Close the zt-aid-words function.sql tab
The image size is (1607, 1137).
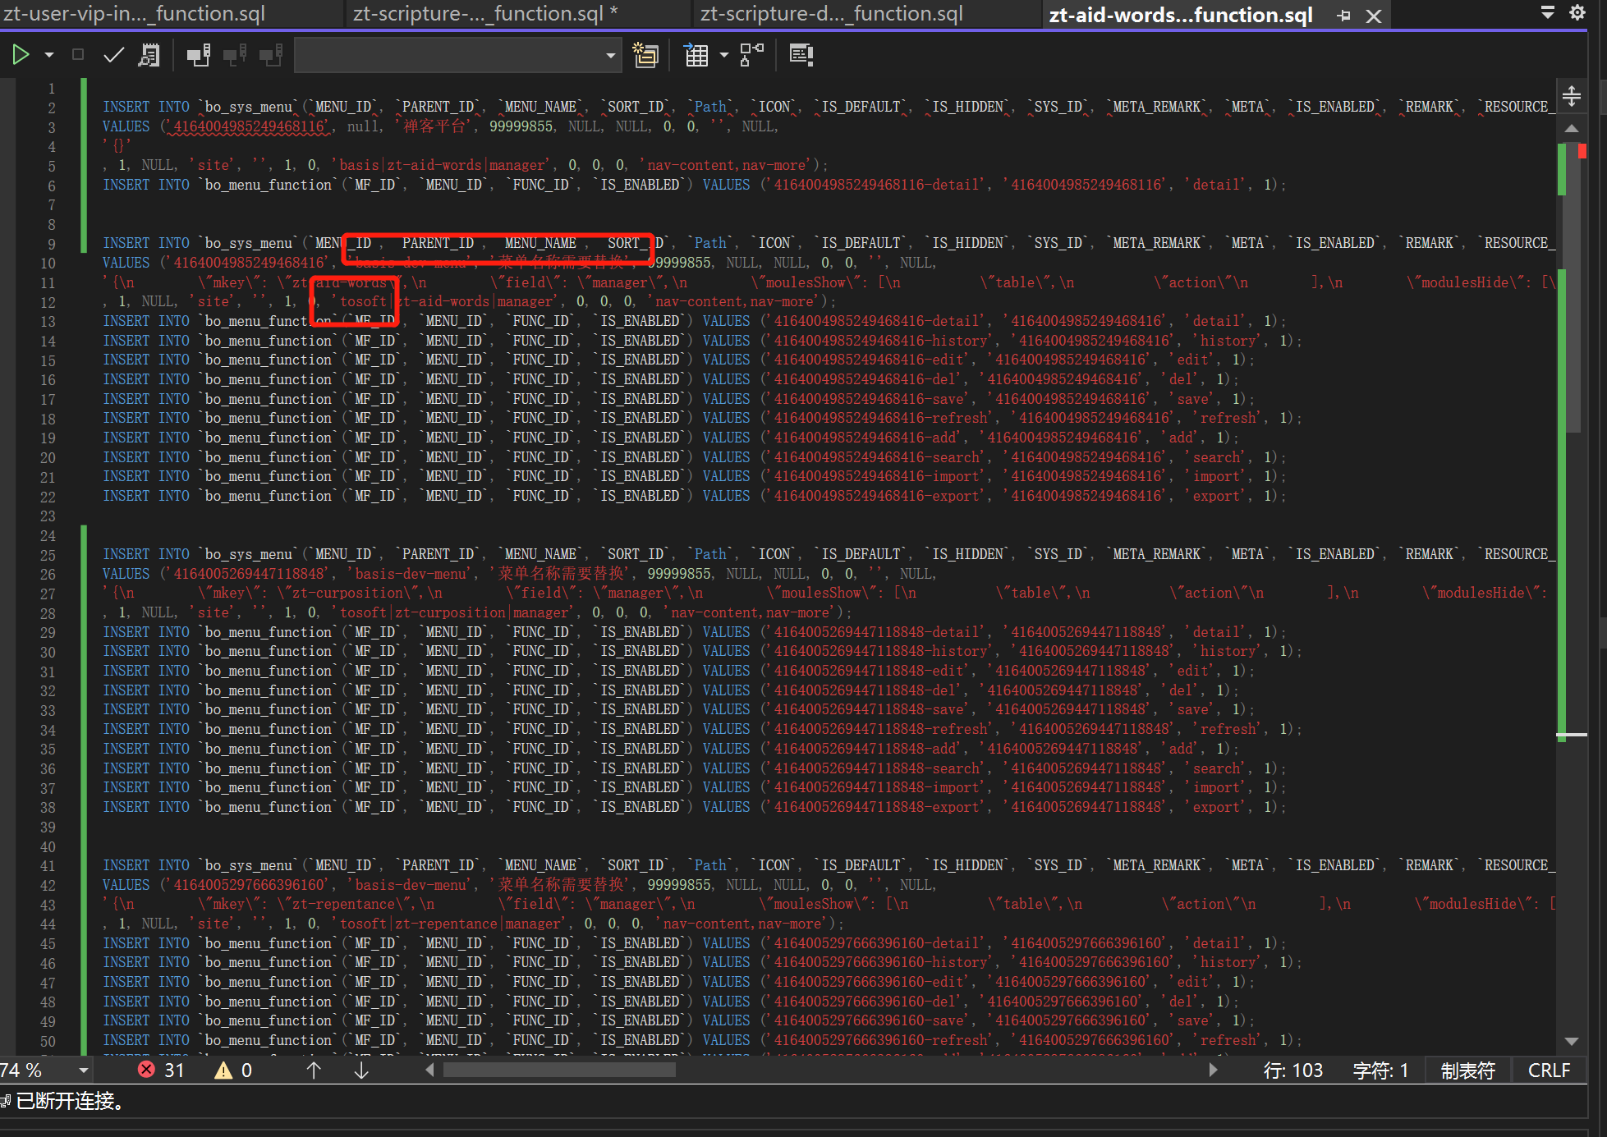pyautogui.click(x=1374, y=16)
